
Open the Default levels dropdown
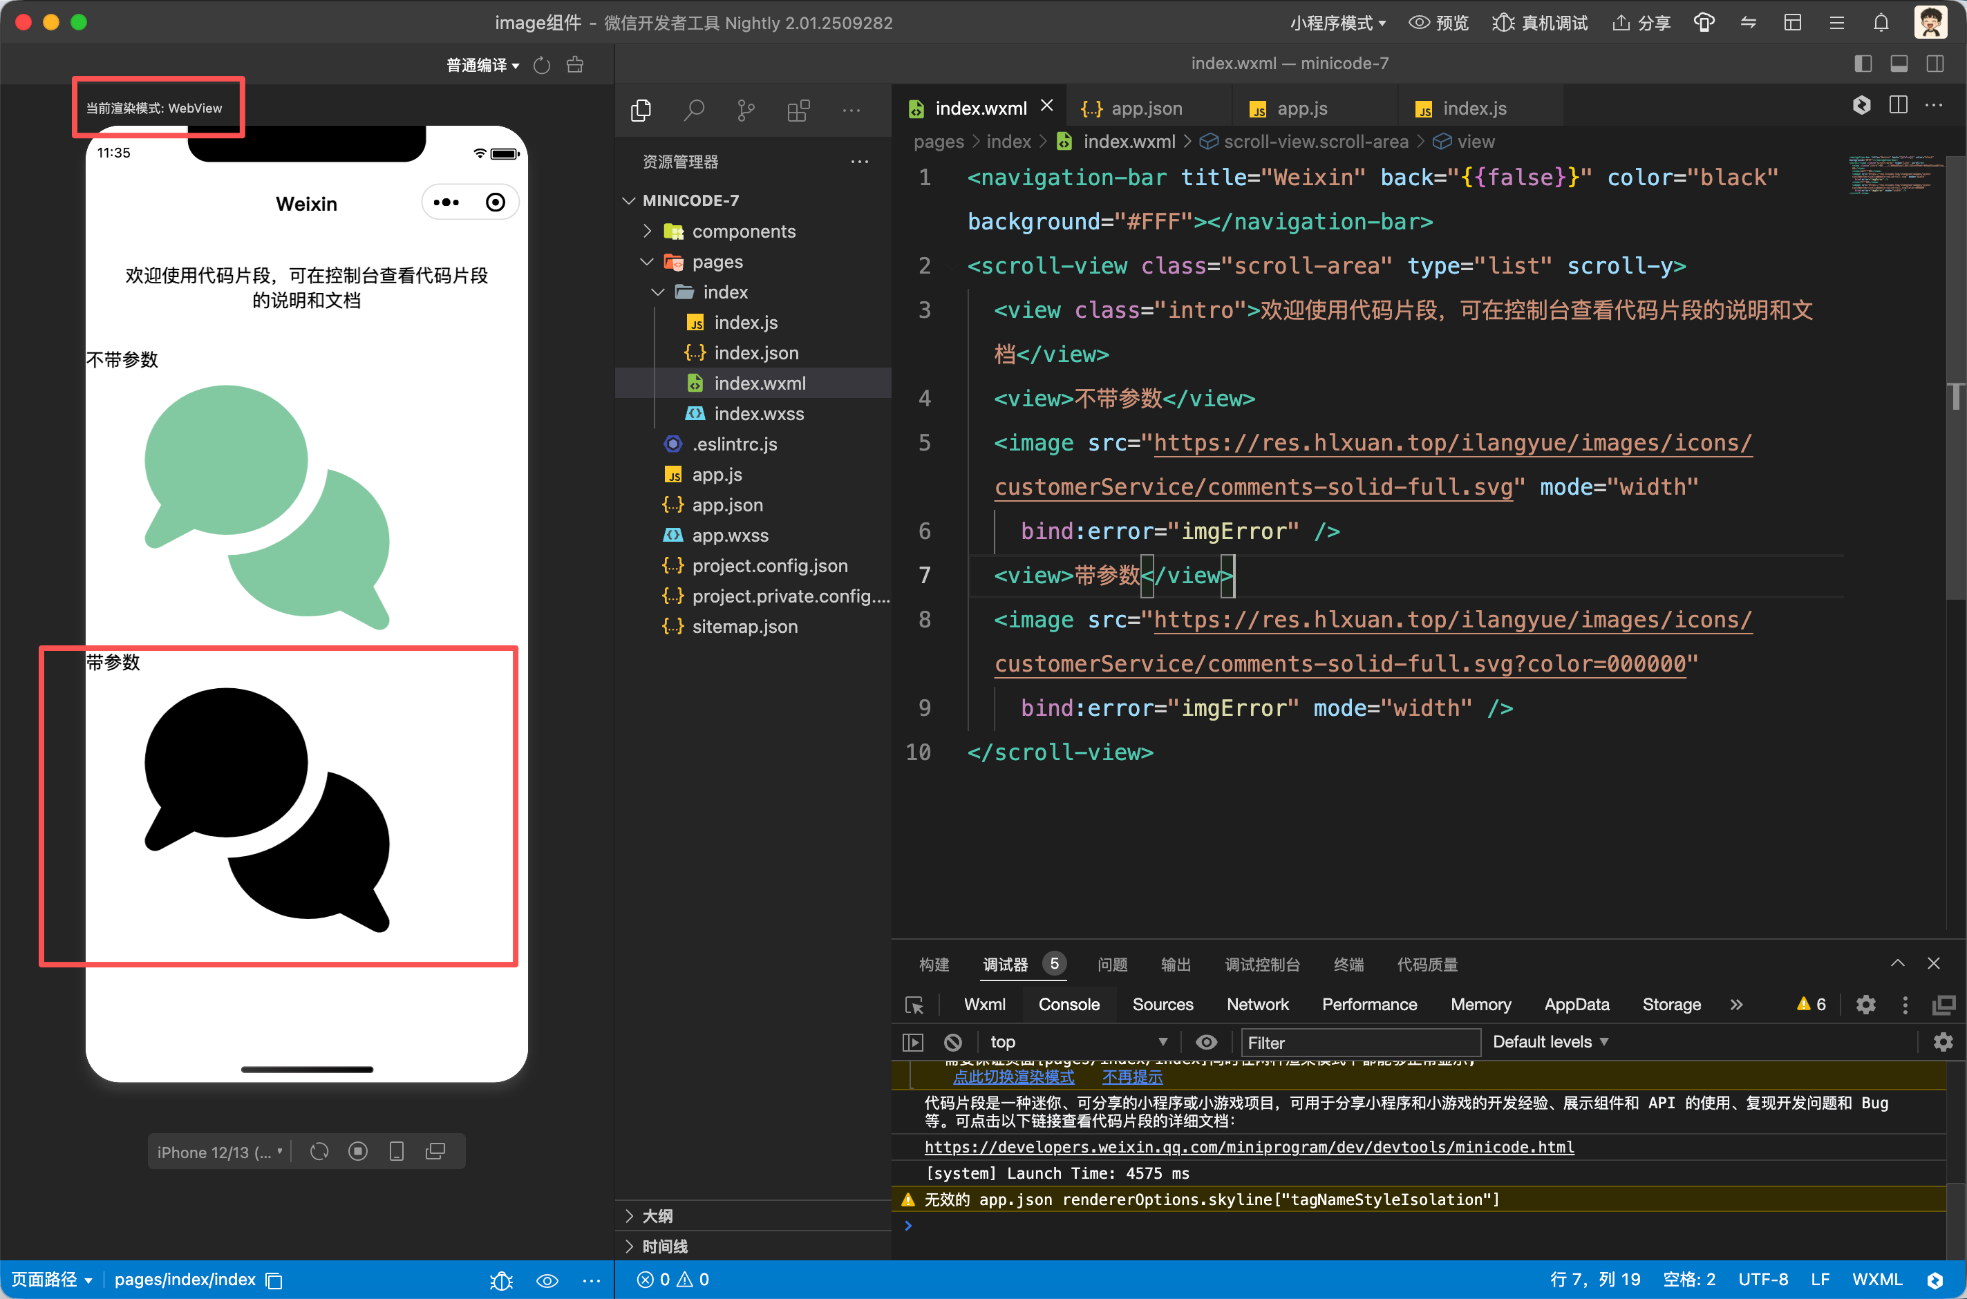coord(1550,1042)
